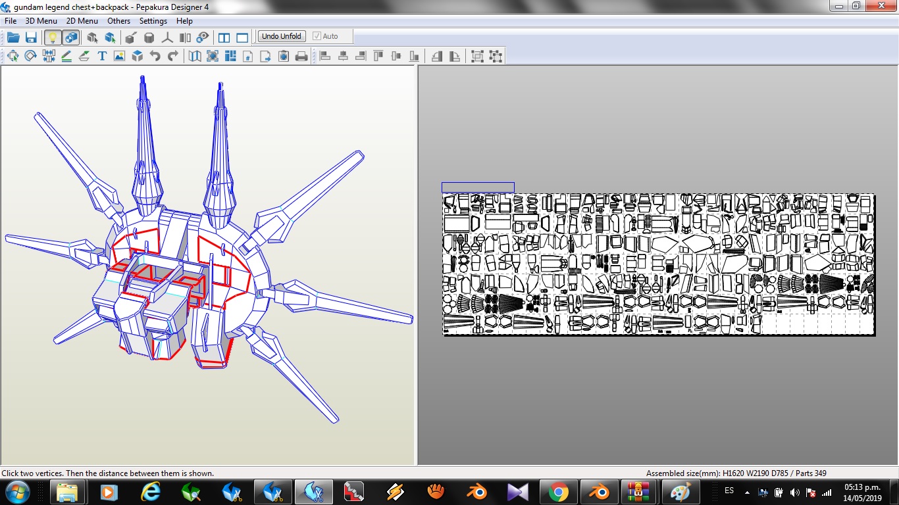Image resolution: width=899 pixels, height=505 pixels.
Task: Open the 3D Menu
Action: [x=41, y=21]
